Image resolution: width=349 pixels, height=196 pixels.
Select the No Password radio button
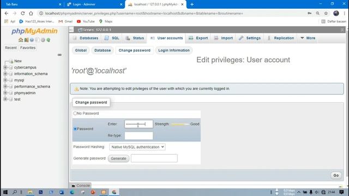tap(75, 113)
